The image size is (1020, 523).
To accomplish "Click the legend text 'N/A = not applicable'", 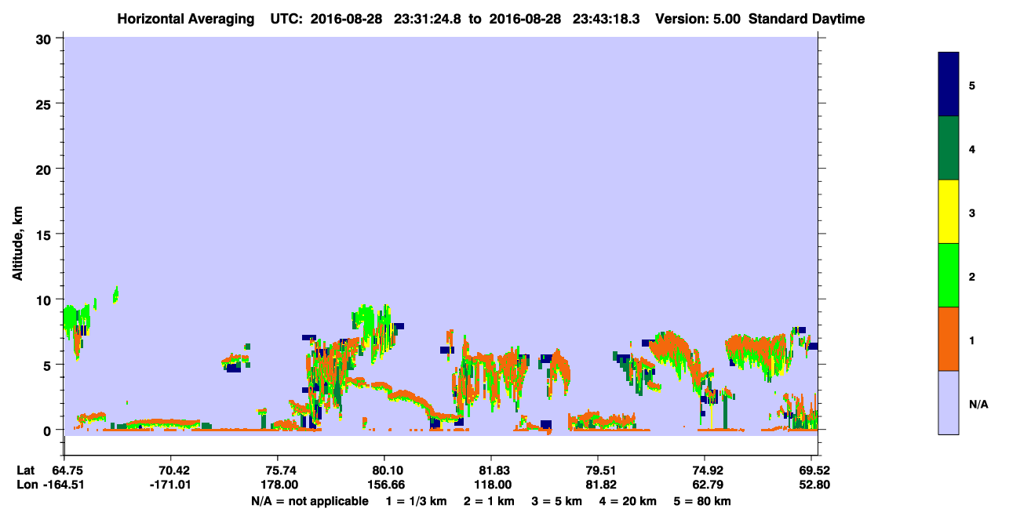I will tap(309, 501).
